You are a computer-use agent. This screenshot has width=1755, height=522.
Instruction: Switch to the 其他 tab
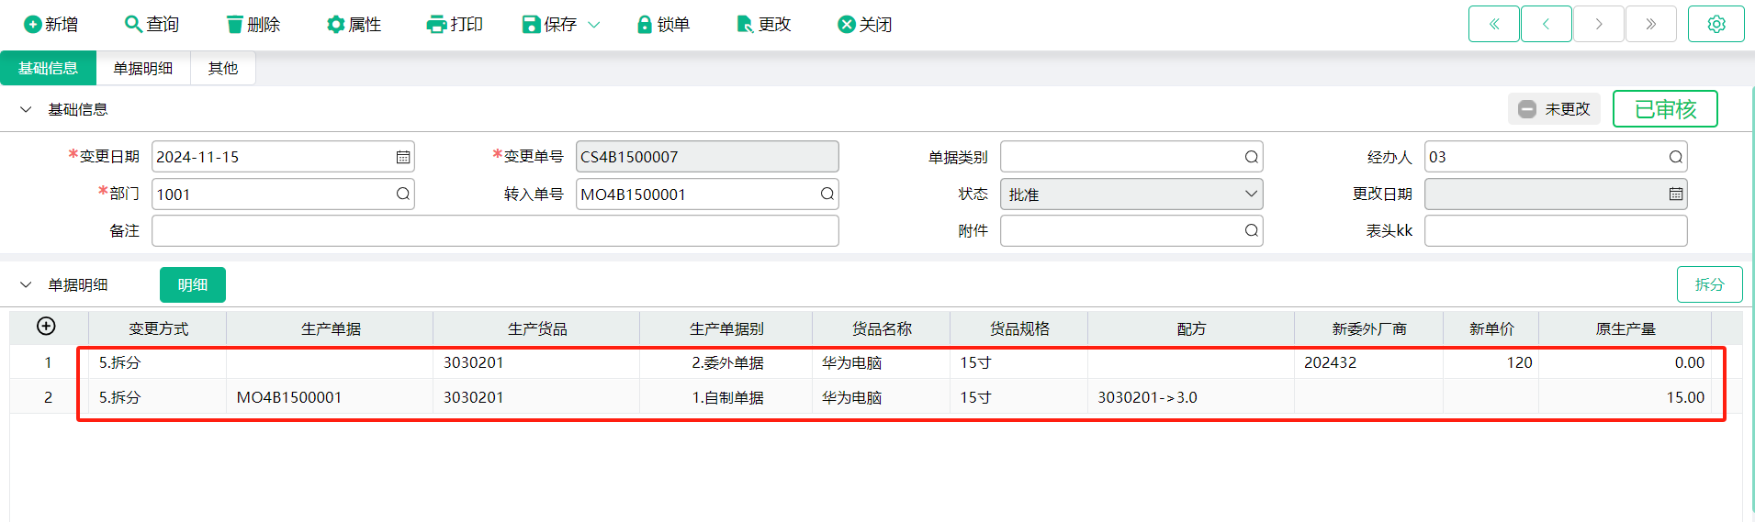pyautogui.click(x=222, y=69)
